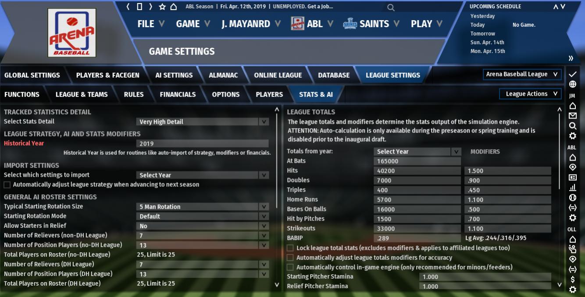This screenshot has width=585, height=297.
Task: Open the globe icon in right sidebar
Action: (572, 85)
